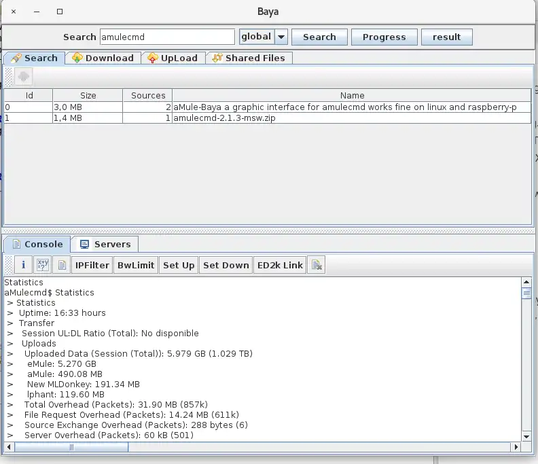This screenshot has width=538, height=464.
Task: Click the 'aMulecmd$ Statistics' prompt line
Action: pos(49,292)
